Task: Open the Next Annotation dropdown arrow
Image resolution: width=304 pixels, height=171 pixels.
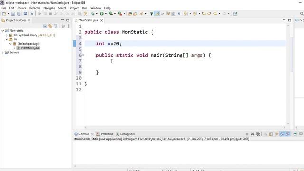Action: (x=190, y=14)
